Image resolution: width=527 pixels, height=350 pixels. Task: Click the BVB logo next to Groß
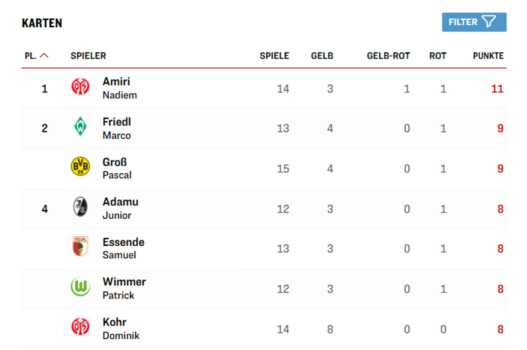(x=80, y=167)
